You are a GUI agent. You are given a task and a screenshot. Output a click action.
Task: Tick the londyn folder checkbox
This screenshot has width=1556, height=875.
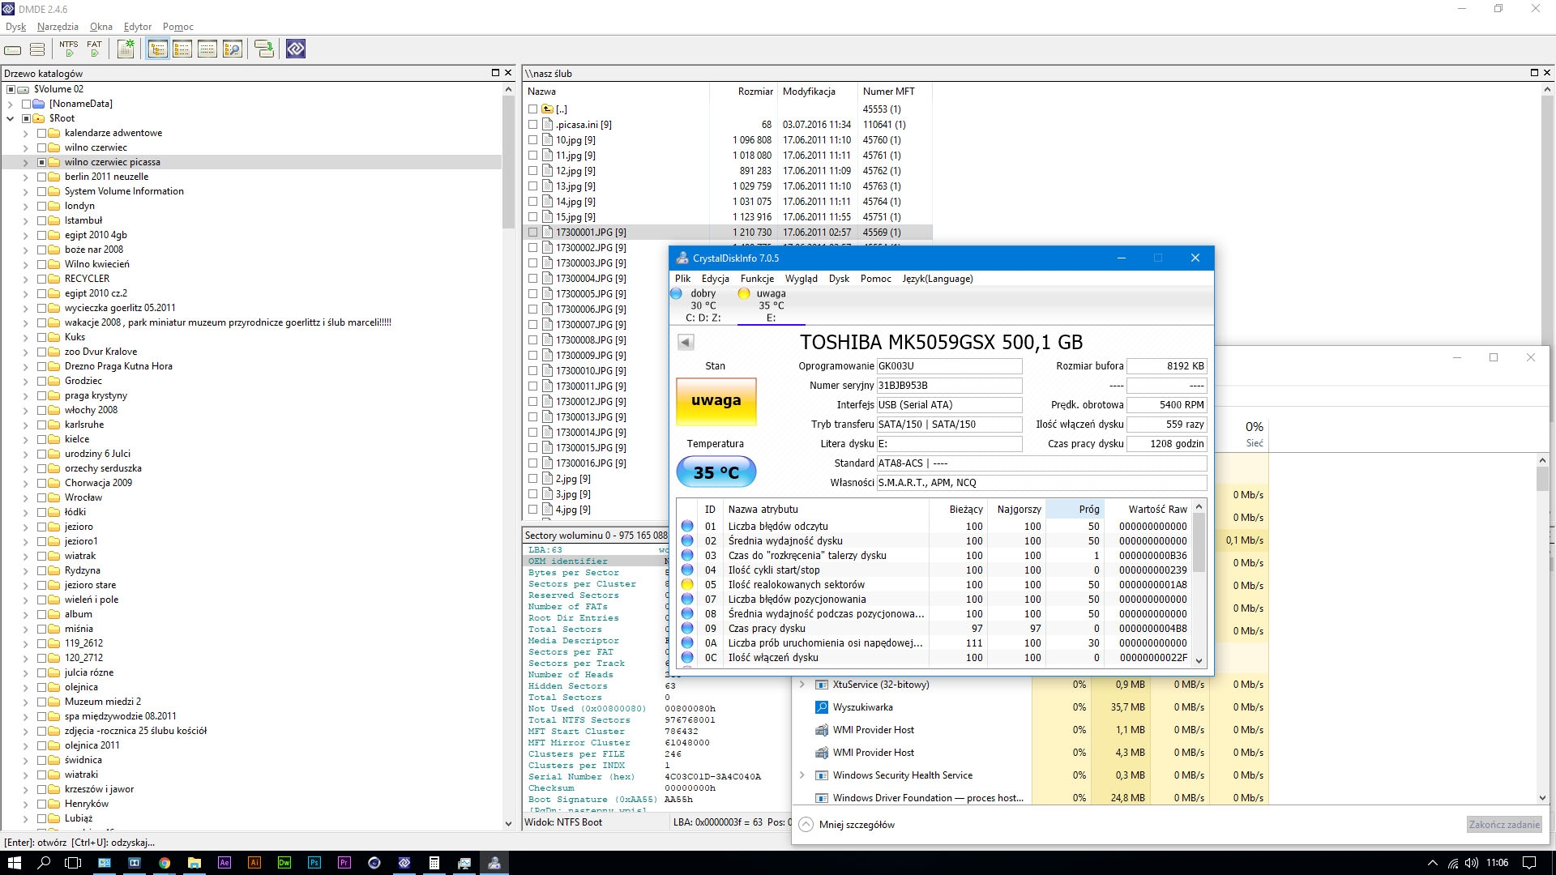tap(41, 206)
